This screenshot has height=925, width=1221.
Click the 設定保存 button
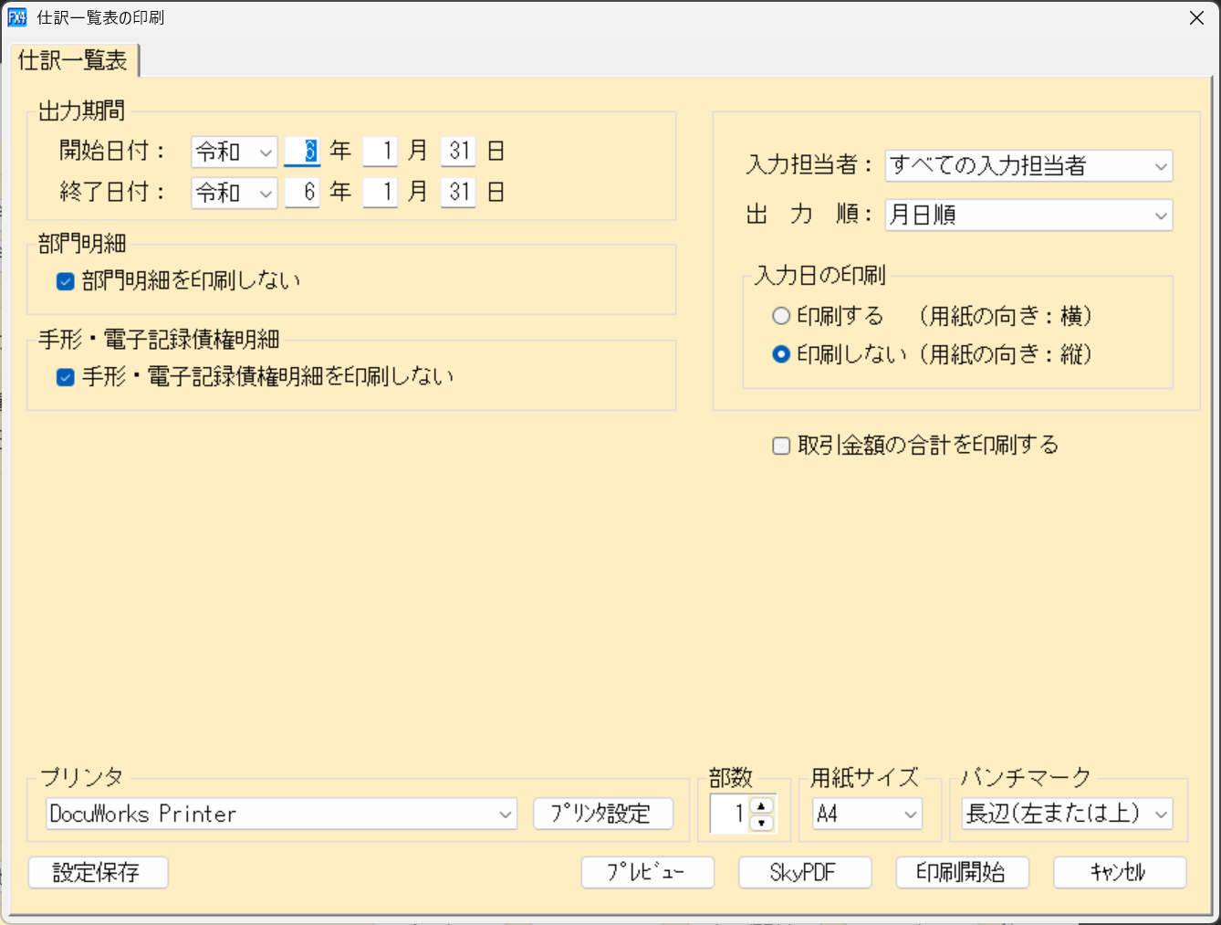[x=98, y=872]
